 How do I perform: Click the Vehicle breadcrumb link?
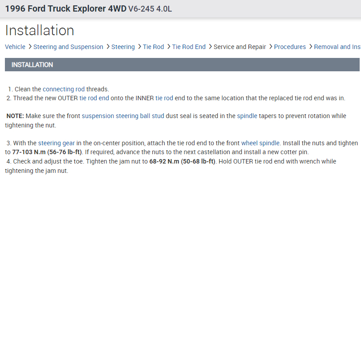[x=15, y=47]
